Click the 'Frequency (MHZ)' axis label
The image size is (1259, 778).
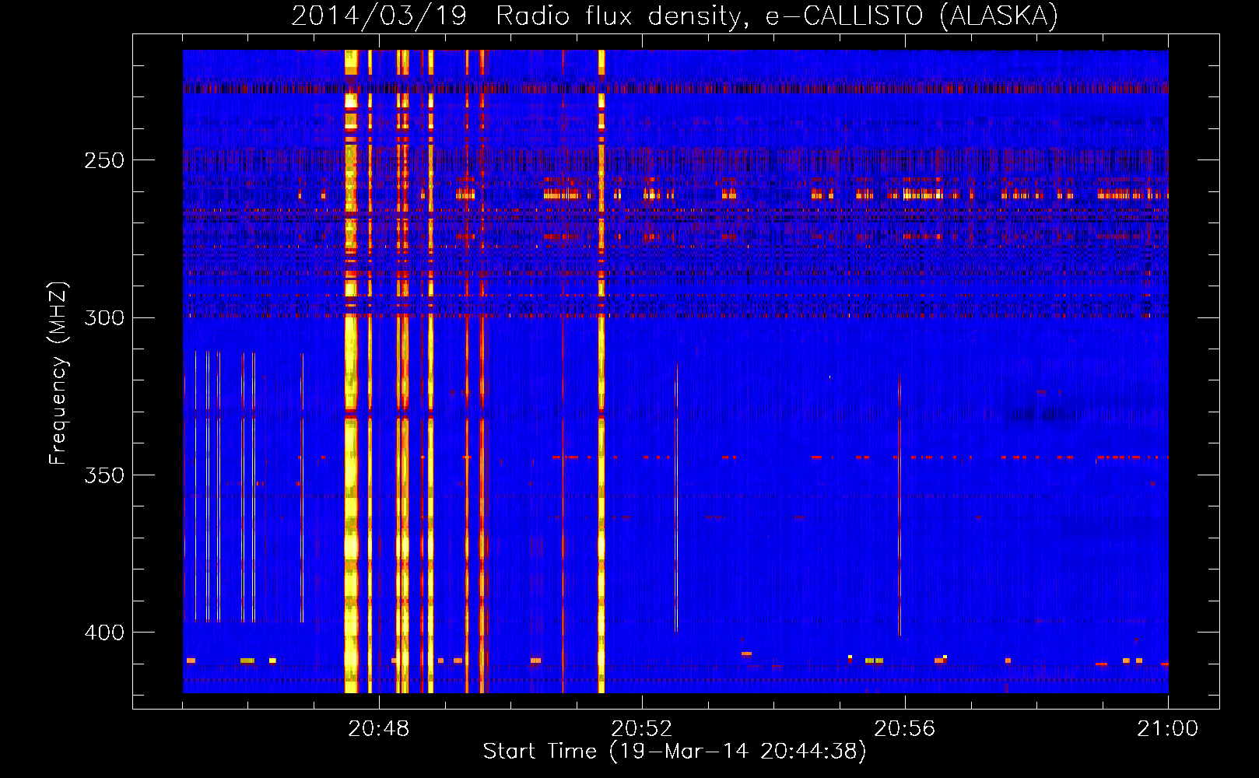[58, 373]
